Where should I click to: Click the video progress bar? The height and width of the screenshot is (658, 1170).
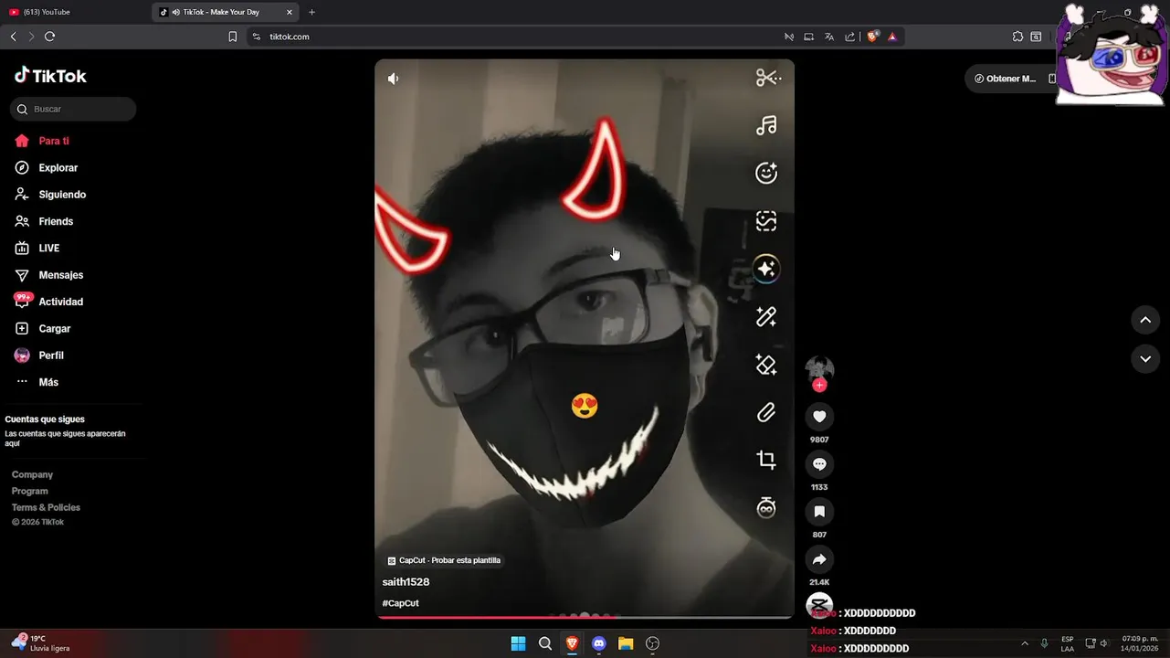[x=584, y=618]
